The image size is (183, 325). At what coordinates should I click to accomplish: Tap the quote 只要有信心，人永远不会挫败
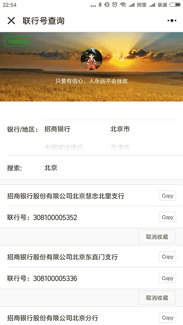(91, 81)
